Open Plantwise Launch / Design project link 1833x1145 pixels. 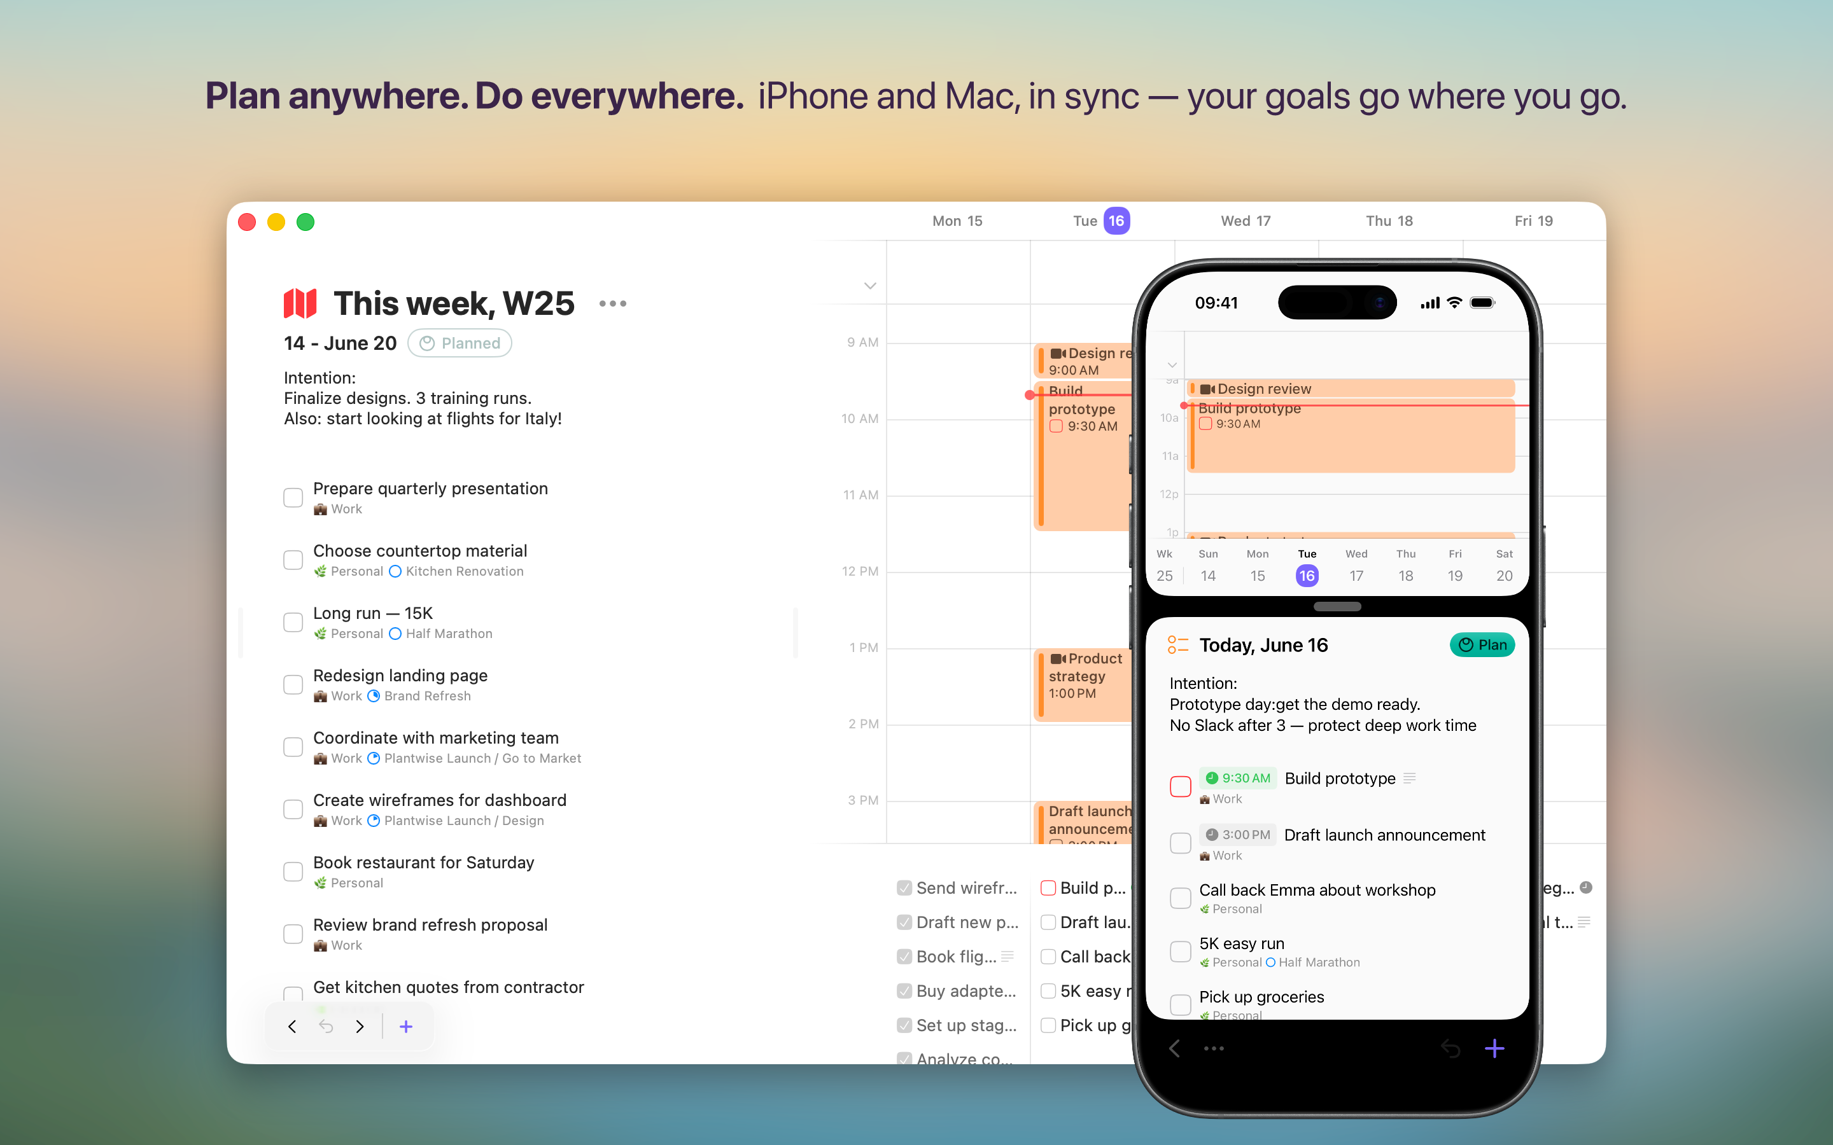463,820
